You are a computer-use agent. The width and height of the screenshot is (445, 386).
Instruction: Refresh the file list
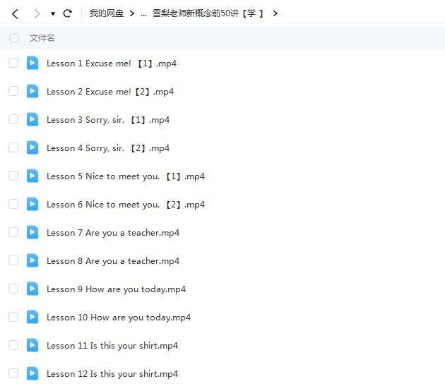[68, 13]
